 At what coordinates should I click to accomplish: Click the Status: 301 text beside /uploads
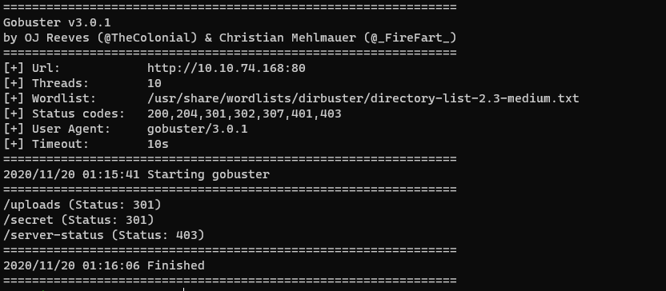114,205
